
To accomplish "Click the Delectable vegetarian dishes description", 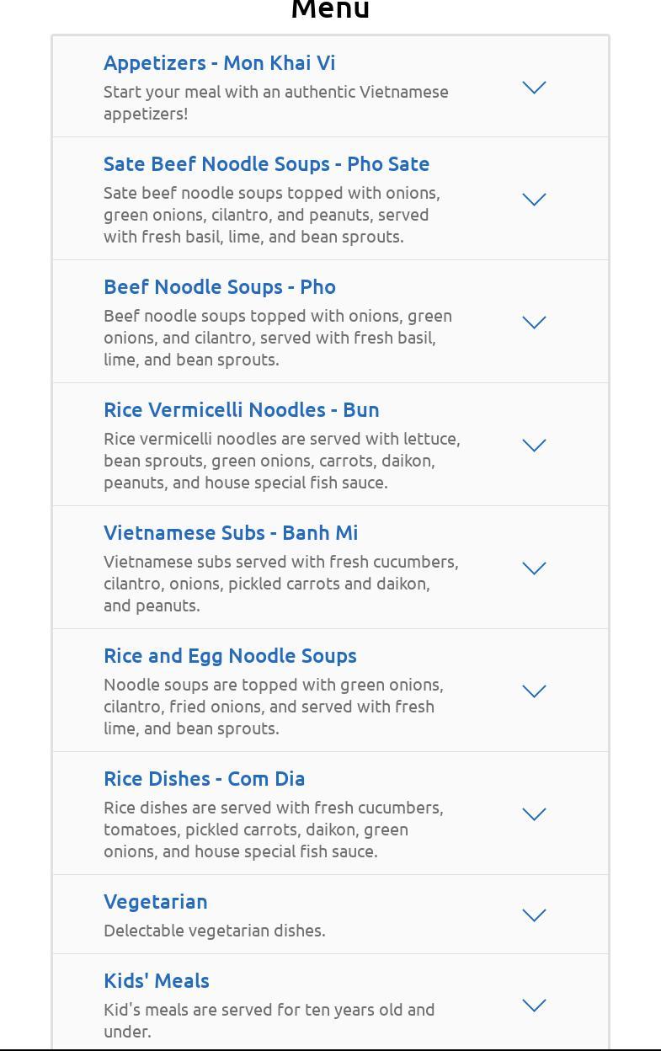I will [x=214, y=931].
